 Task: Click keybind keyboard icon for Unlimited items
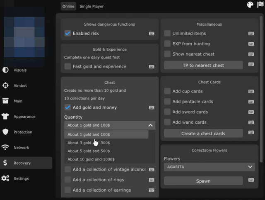click(251, 34)
